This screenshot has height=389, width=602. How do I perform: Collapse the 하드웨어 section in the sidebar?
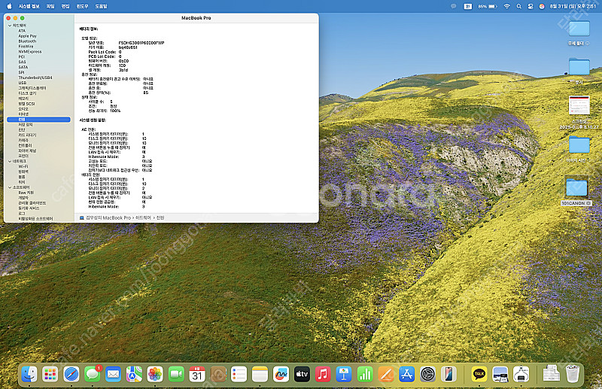tap(10, 26)
